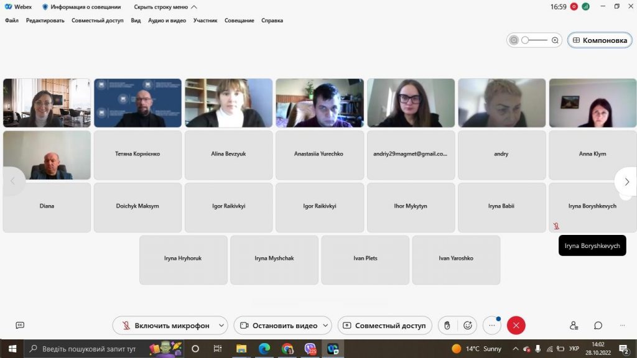Open the chat panel

point(598,326)
